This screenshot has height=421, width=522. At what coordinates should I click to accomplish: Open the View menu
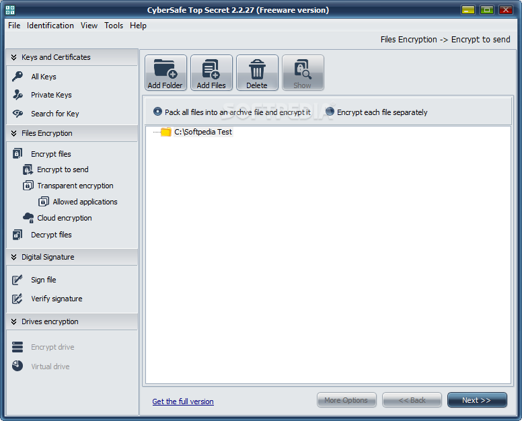pos(89,26)
